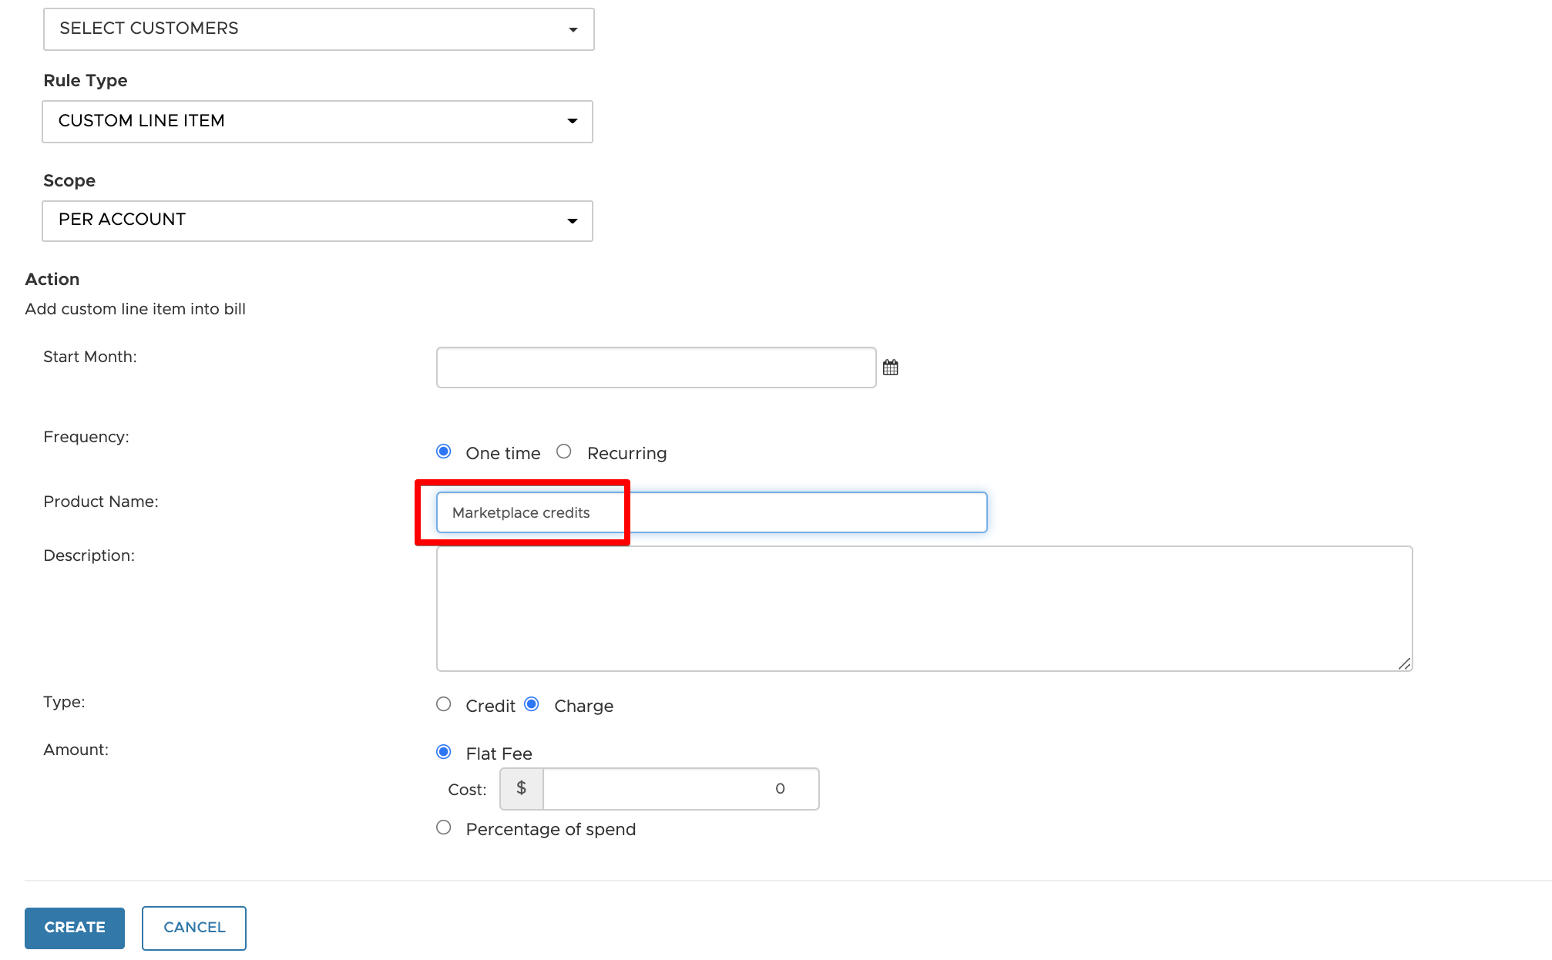Click the dollar sign cost prefix
The width and height of the screenshot is (1552, 960).
tap(522, 789)
